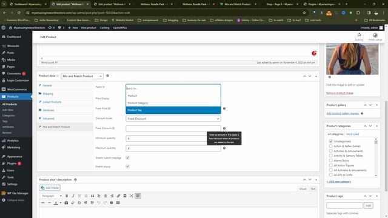Open Product data type dropdown
388x218 pixels.
(x=82, y=76)
